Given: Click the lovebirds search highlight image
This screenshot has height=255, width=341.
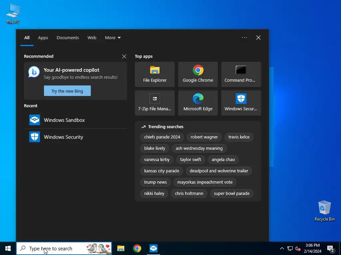Looking at the screenshot, I should 99,248.
